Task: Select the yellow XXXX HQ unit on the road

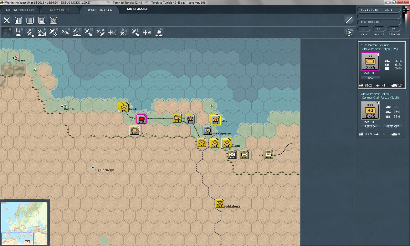Action: tap(177, 118)
